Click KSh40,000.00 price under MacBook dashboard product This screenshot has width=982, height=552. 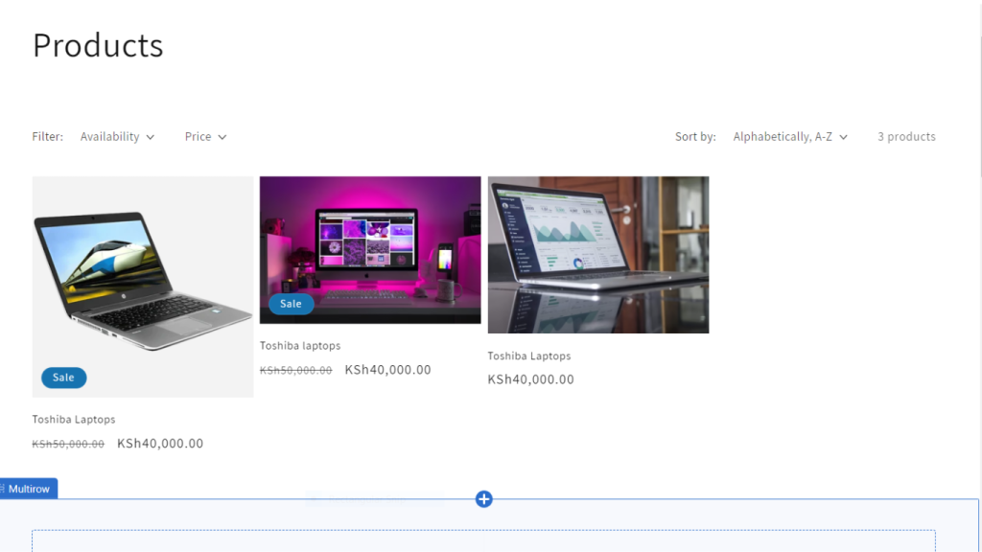tap(530, 379)
